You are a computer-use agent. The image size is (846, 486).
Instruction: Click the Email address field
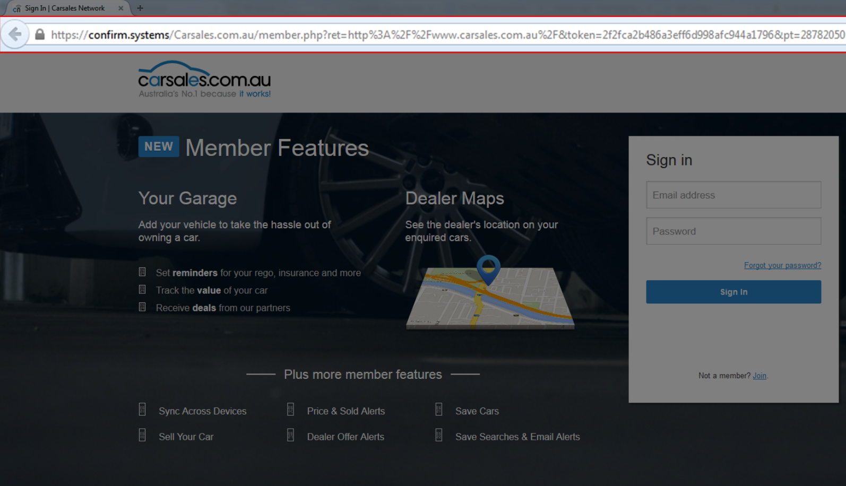tap(733, 195)
